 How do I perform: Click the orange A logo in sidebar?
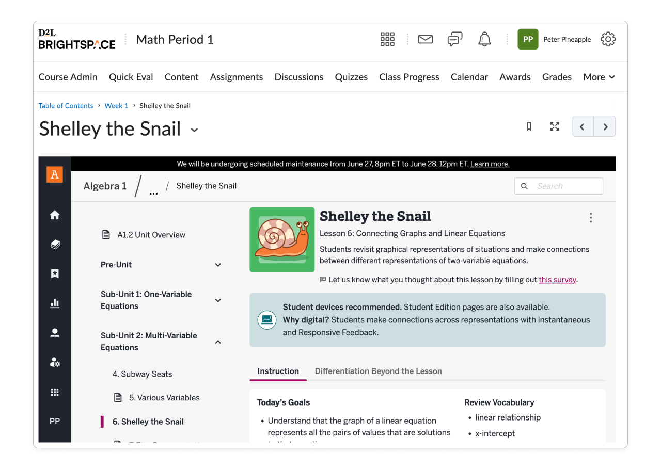55,174
